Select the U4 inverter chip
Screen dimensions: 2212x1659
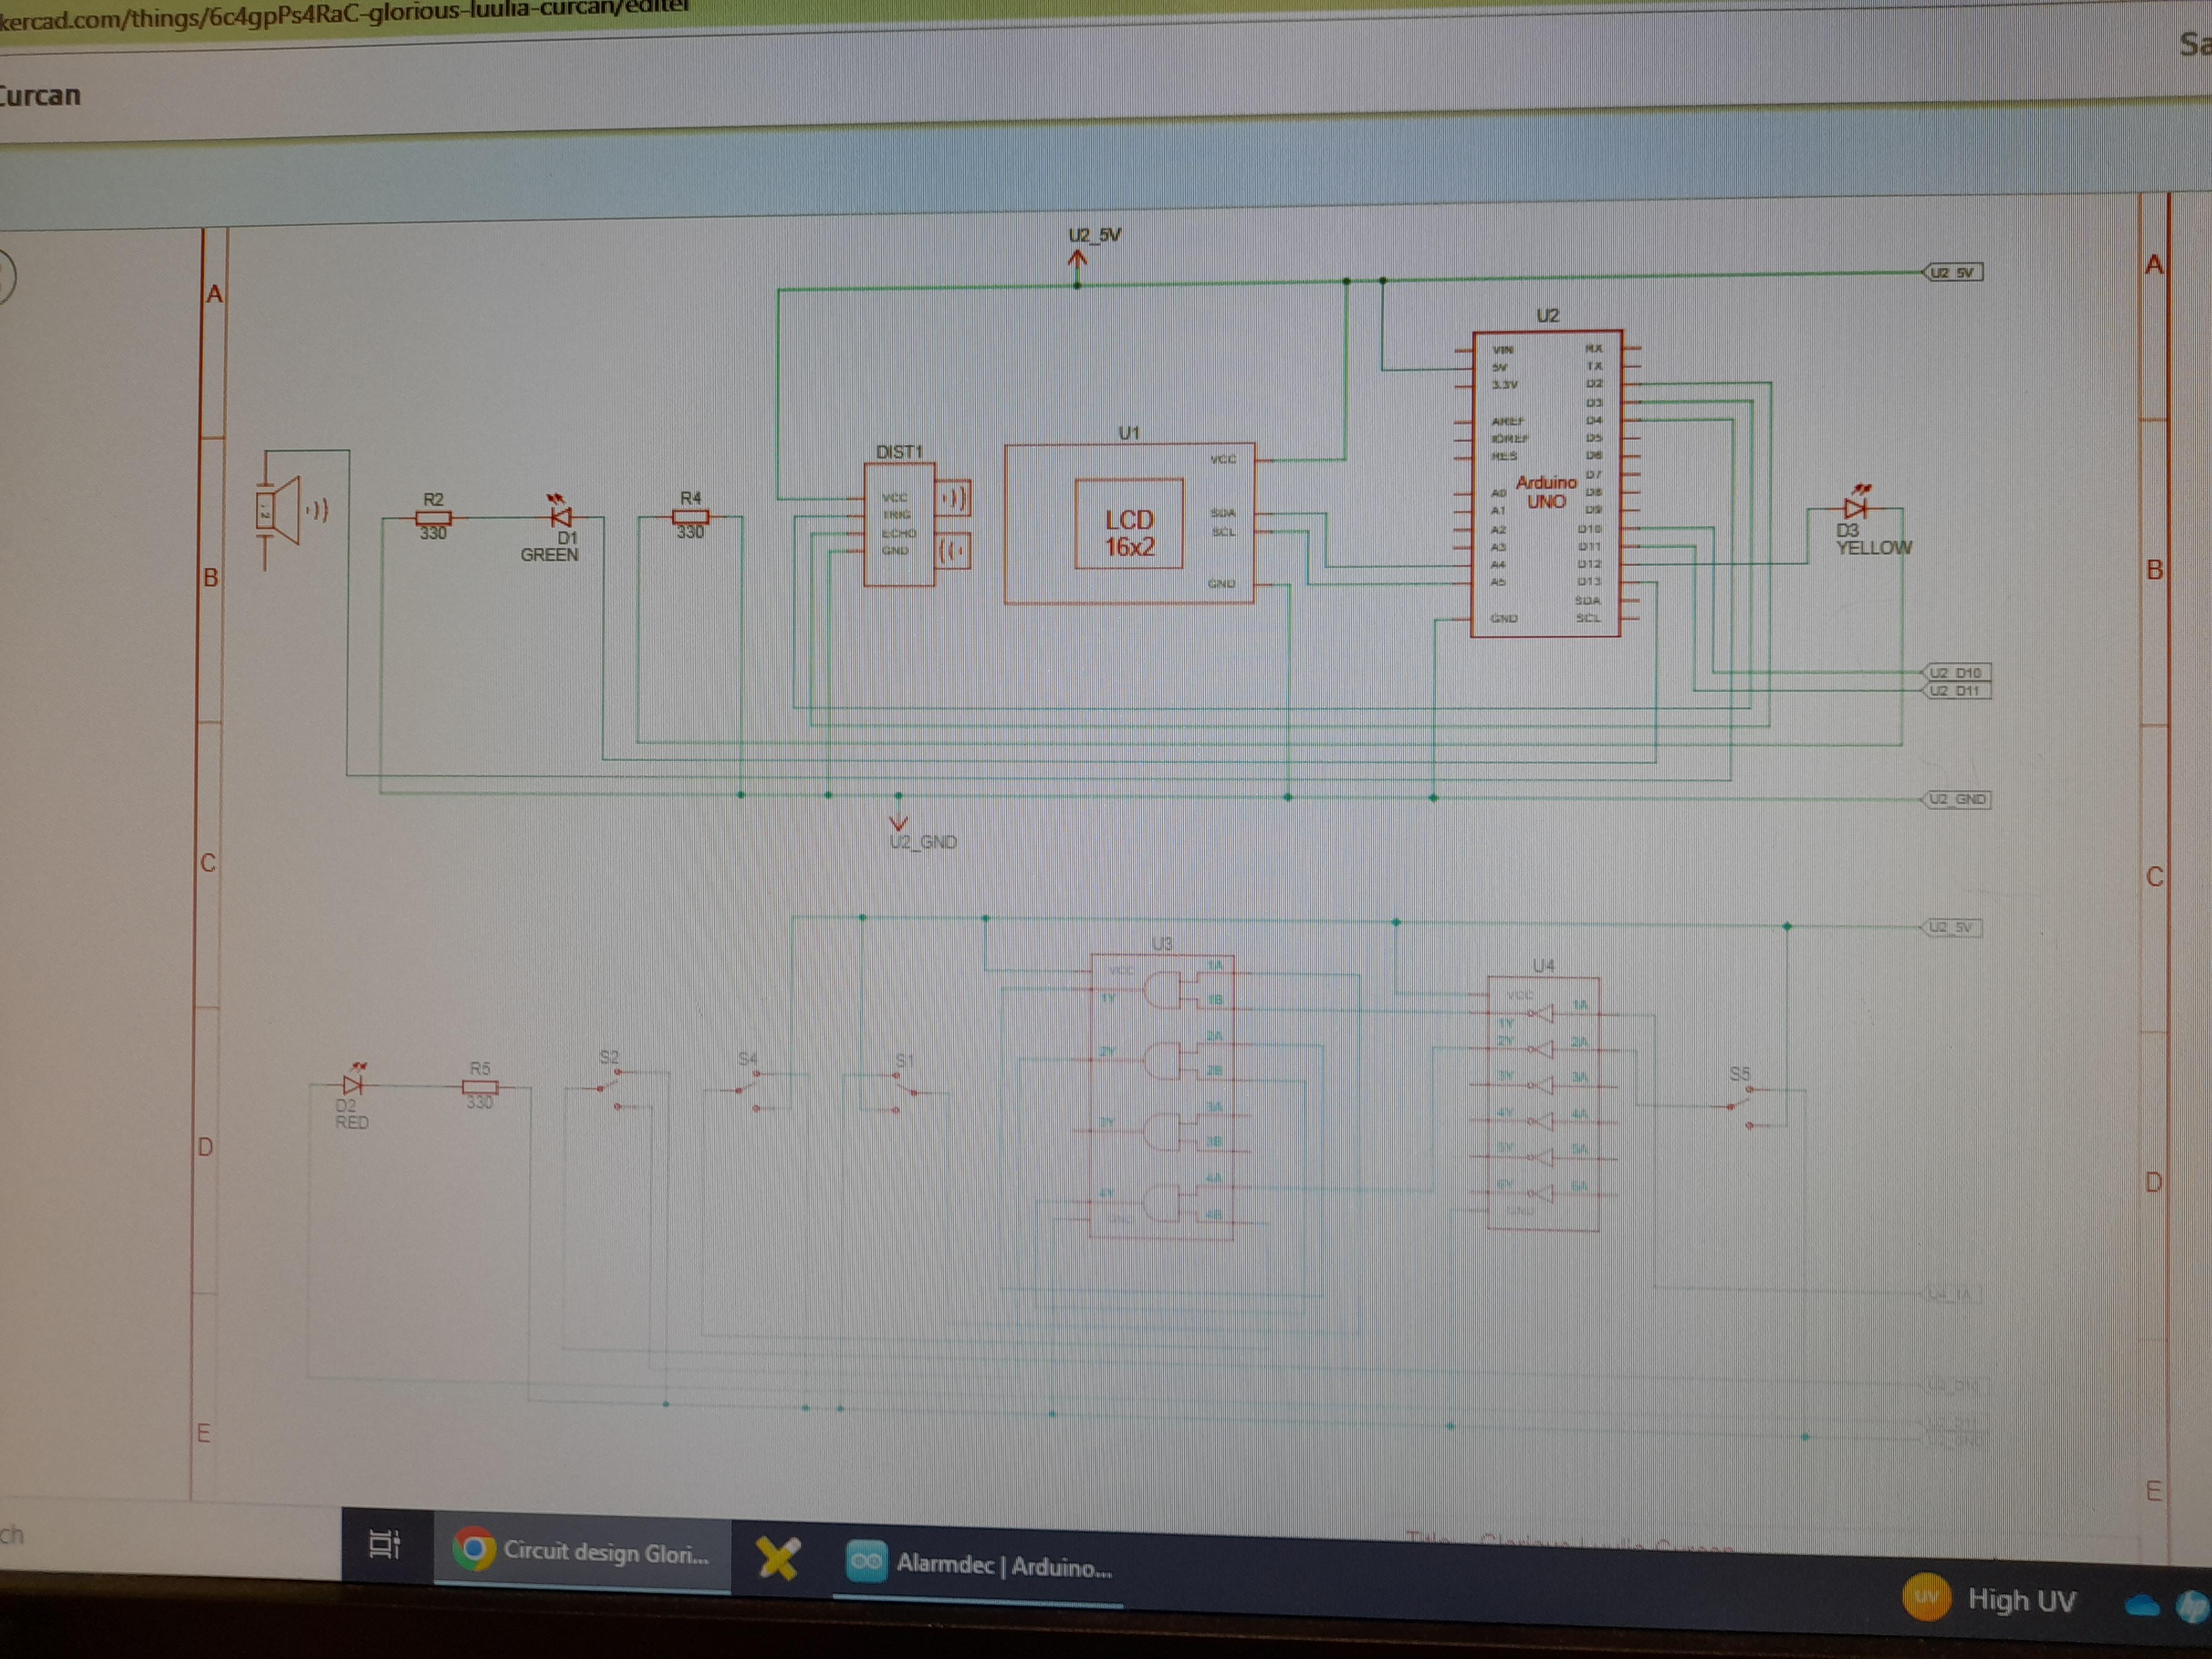pyautogui.click(x=1544, y=1104)
